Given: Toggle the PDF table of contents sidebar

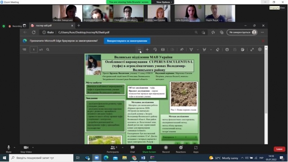Looking at the screenshot, I should [x=24, y=49].
